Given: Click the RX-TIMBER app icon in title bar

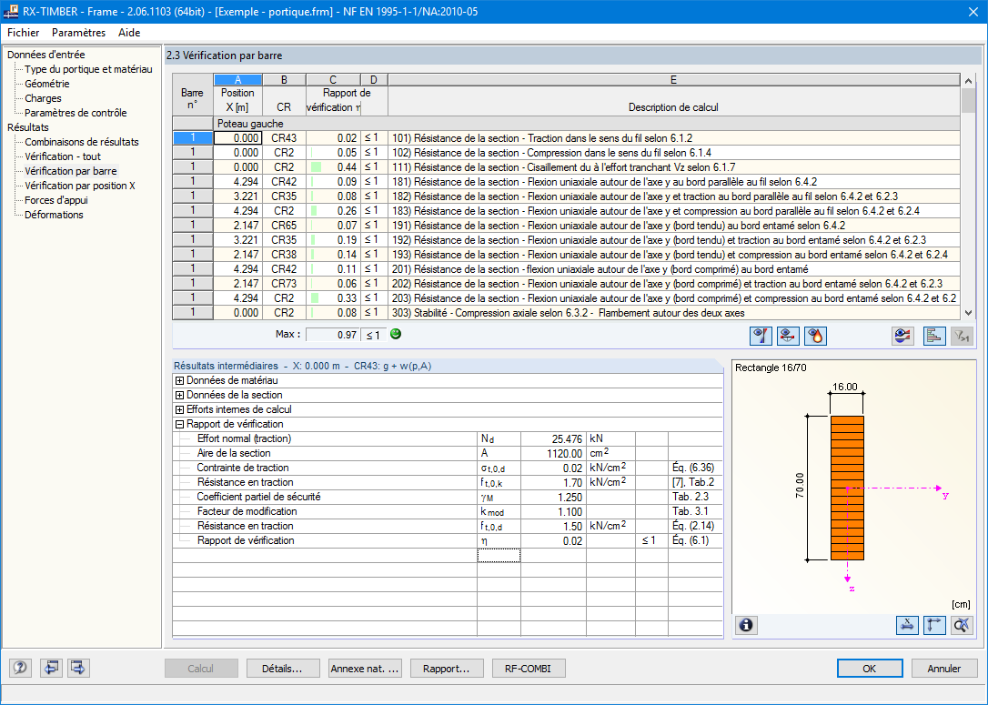Looking at the screenshot, I should [11, 11].
